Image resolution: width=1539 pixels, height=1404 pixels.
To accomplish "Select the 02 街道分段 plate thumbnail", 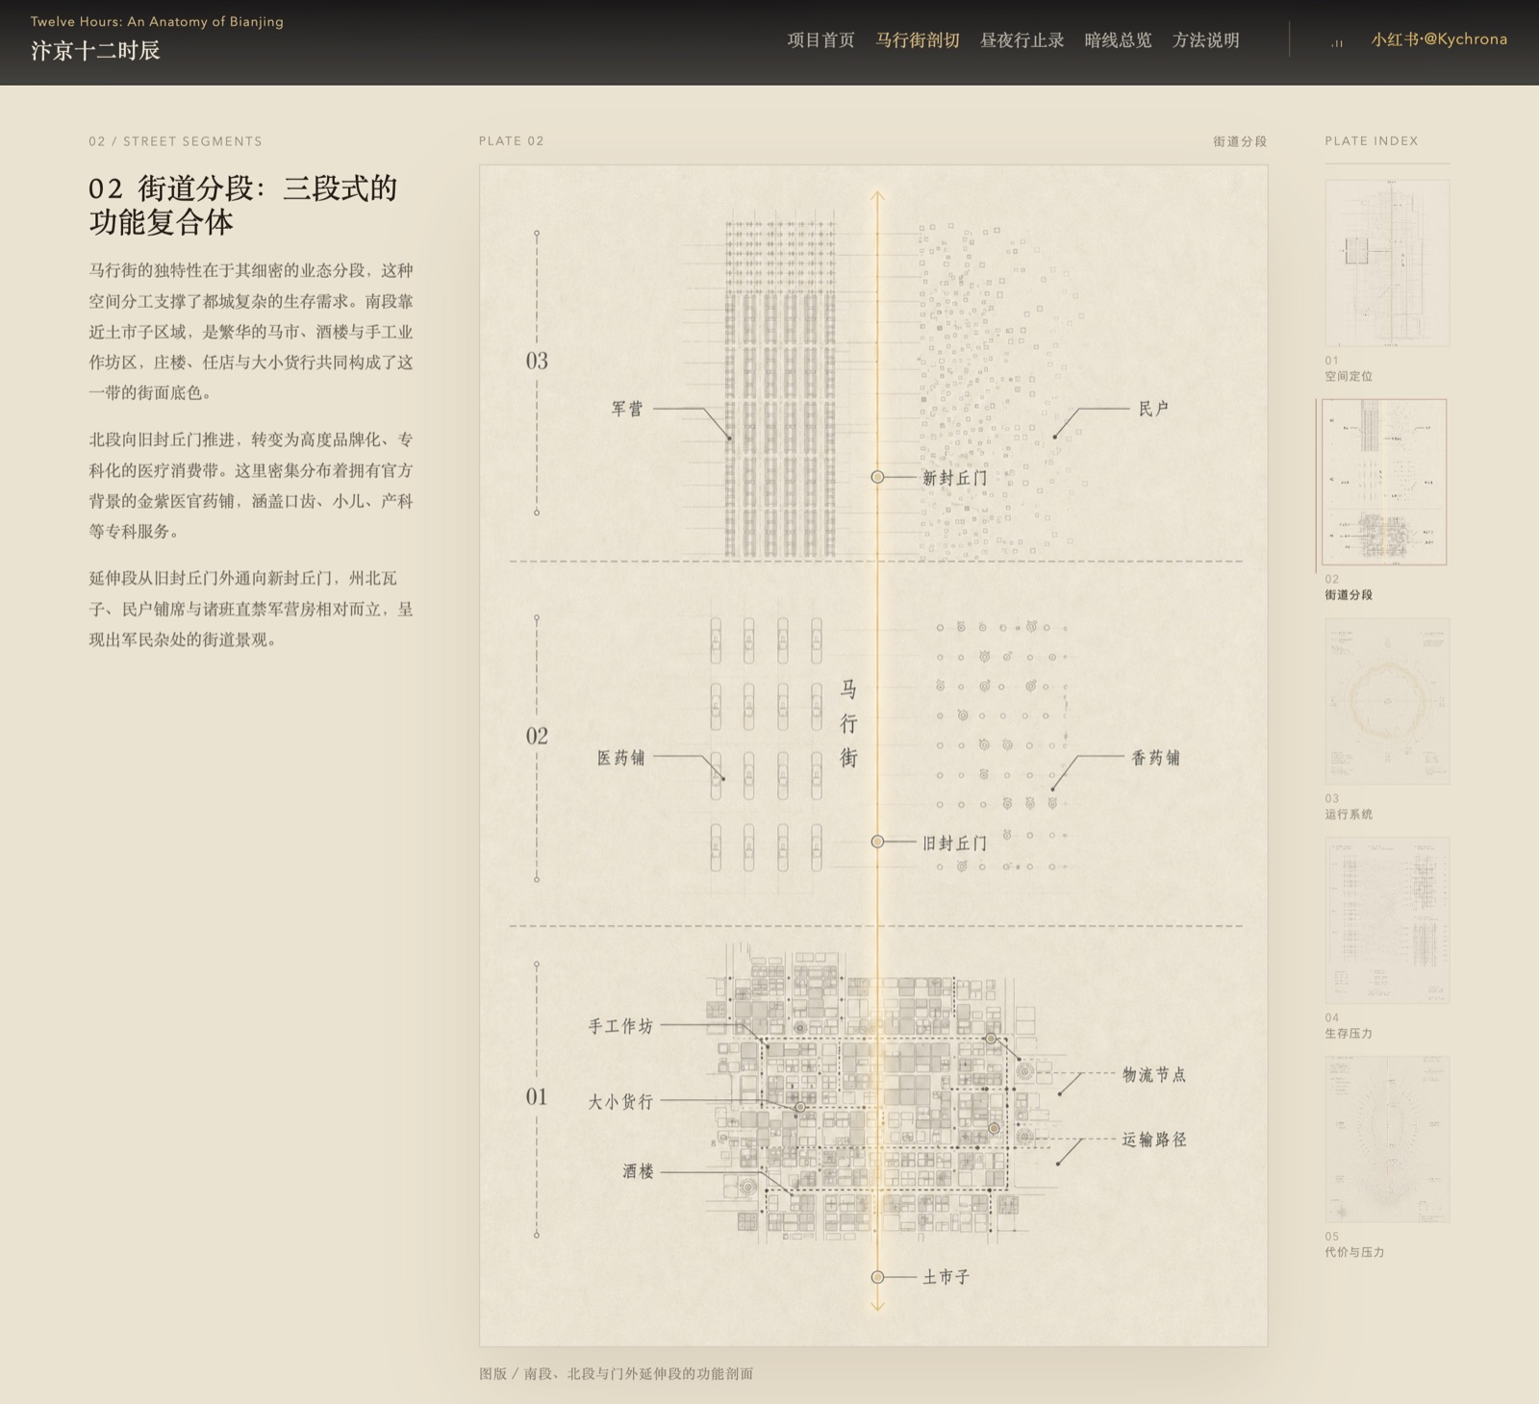I will point(1384,482).
